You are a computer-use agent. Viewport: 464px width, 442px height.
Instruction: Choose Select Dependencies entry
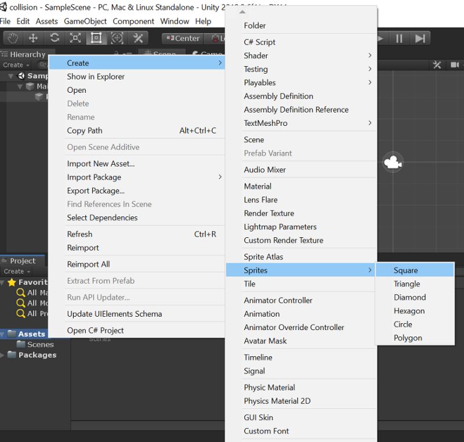pyautogui.click(x=137, y=218)
